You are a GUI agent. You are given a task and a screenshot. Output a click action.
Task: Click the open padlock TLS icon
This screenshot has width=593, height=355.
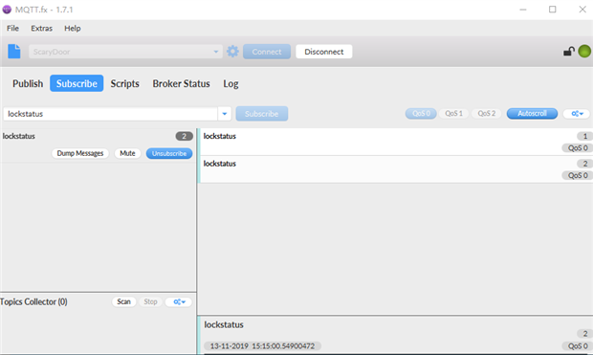(x=569, y=51)
